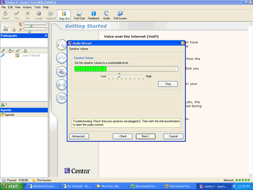Open the Help menu
253x190 pixels.
point(46,7)
